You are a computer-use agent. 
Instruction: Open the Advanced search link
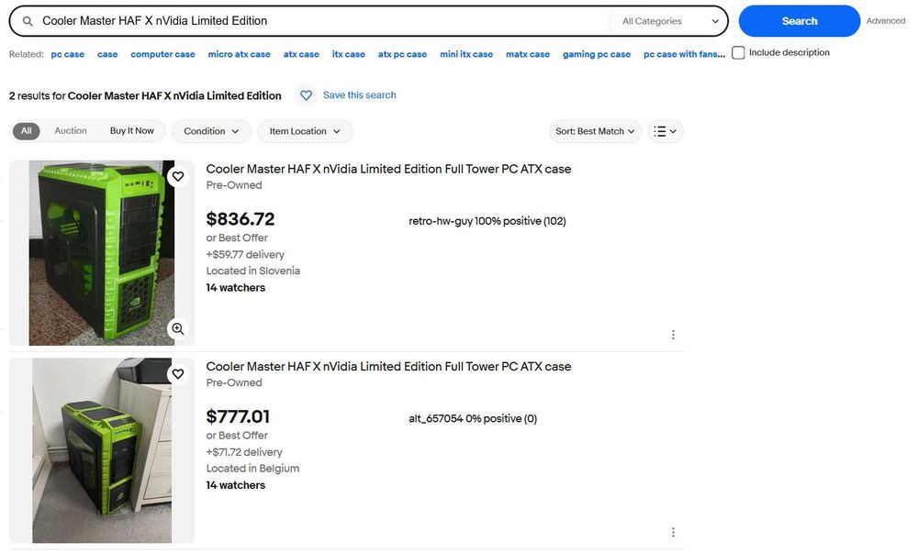(885, 21)
